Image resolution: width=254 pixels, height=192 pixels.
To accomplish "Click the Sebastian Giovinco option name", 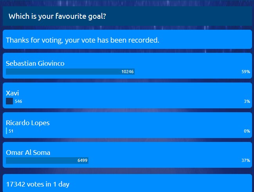I will 35,63.
